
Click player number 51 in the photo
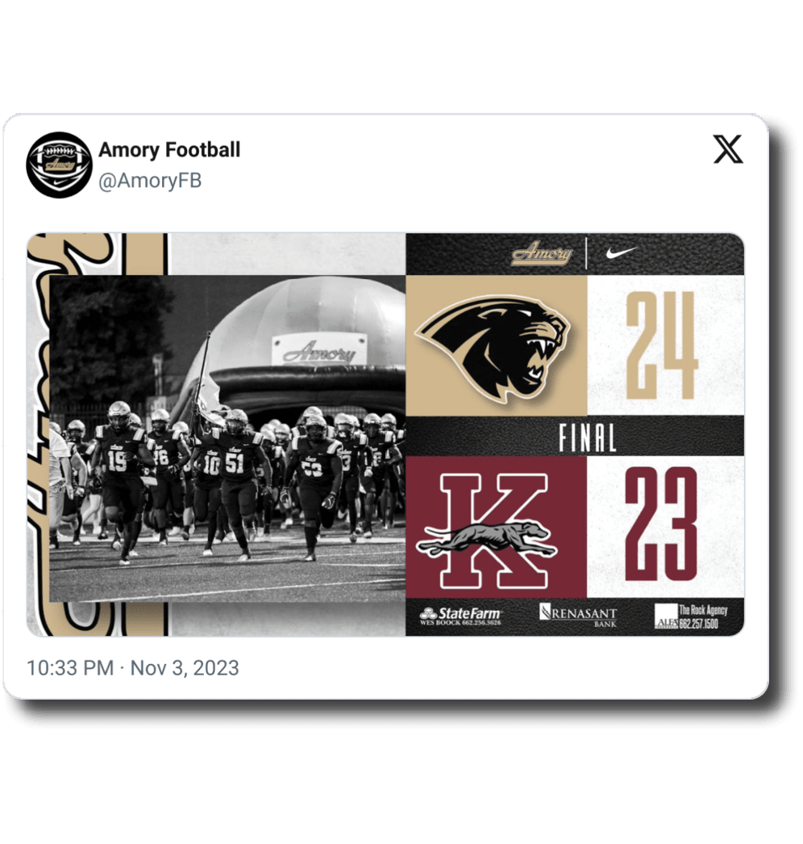(234, 463)
